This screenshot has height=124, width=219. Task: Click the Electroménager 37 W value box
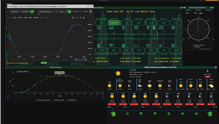[151, 23]
